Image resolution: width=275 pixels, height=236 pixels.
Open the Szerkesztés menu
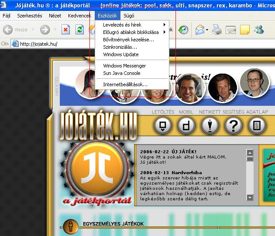[30, 16]
